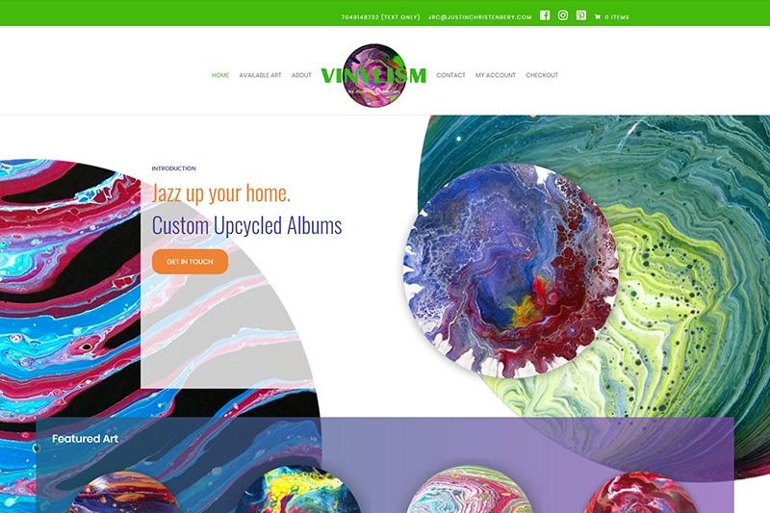
Task: Click the phone number text link
Action: click(380, 17)
